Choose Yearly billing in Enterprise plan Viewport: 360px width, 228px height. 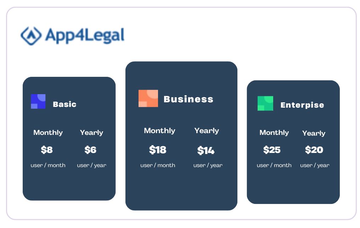314,133
